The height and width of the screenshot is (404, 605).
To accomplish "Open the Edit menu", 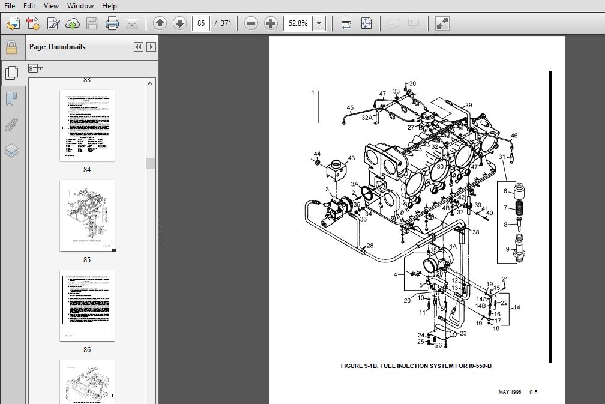I will tap(29, 6).
